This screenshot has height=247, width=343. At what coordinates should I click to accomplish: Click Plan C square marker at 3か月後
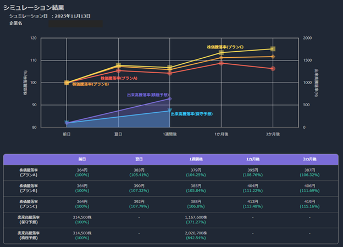(x=273, y=49)
